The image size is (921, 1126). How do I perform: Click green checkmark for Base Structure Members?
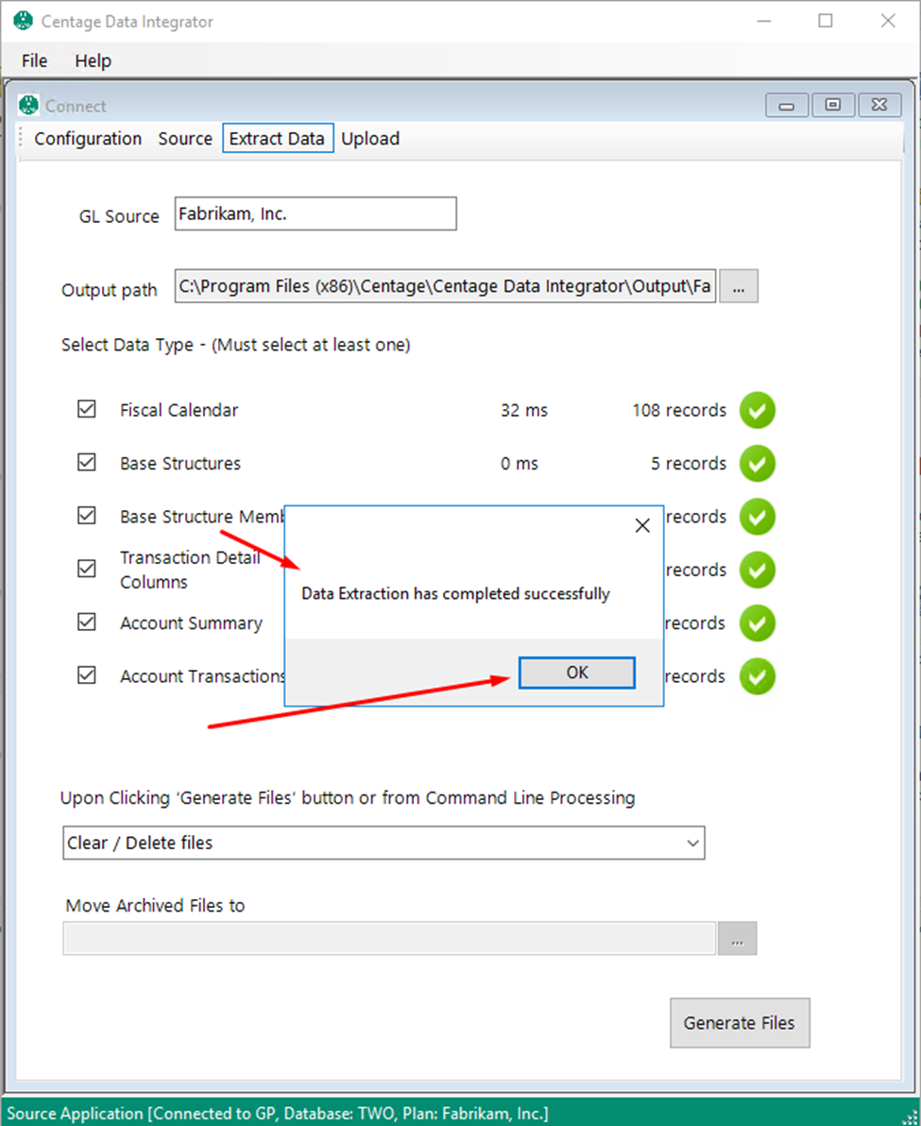pyautogui.click(x=758, y=517)
